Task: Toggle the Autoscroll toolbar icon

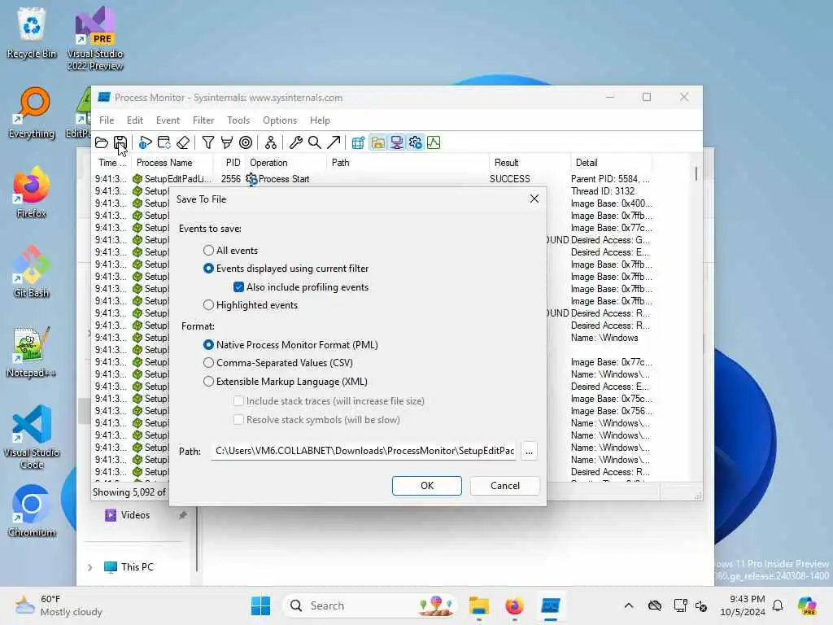Action: (164, 142)
